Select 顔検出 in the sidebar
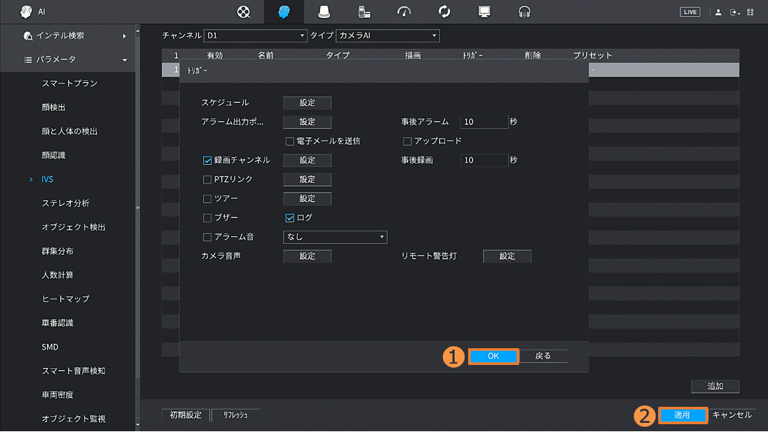This screenshot has width=768, height=448. (x=54, y=107)
